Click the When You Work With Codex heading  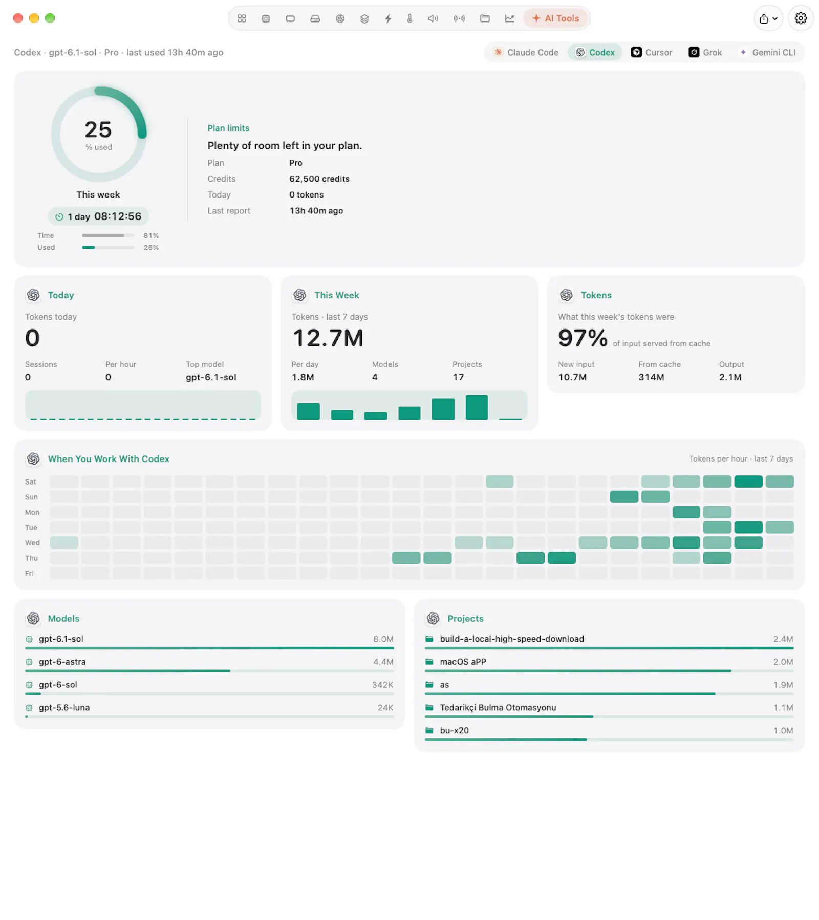coord(109,459)
